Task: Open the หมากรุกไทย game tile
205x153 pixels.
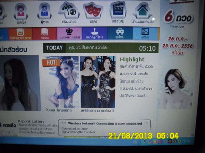Action: pyautogui.click(x=95, y=33)
